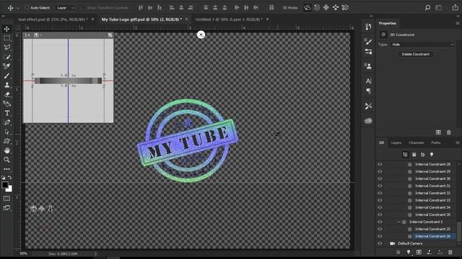The image size is (462, 259).
Task: Open the 3D panel flyout menu
Action: (x=457, y=142)
